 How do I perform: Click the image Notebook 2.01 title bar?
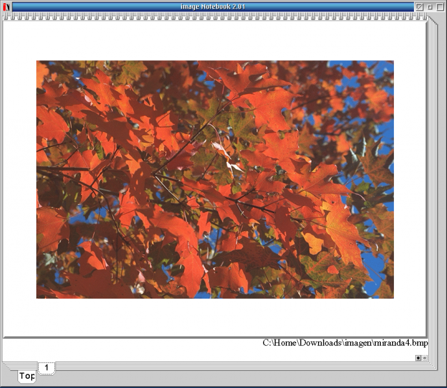[213, 7]
